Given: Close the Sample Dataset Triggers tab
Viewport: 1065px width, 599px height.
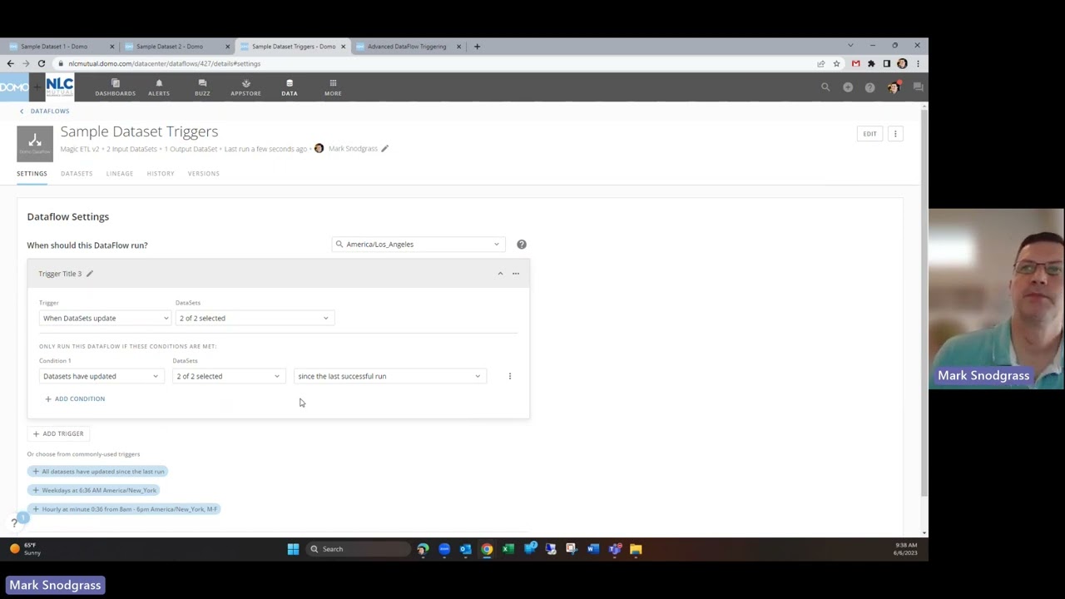Looking at the screenshot, I should [x=343, y=47].
